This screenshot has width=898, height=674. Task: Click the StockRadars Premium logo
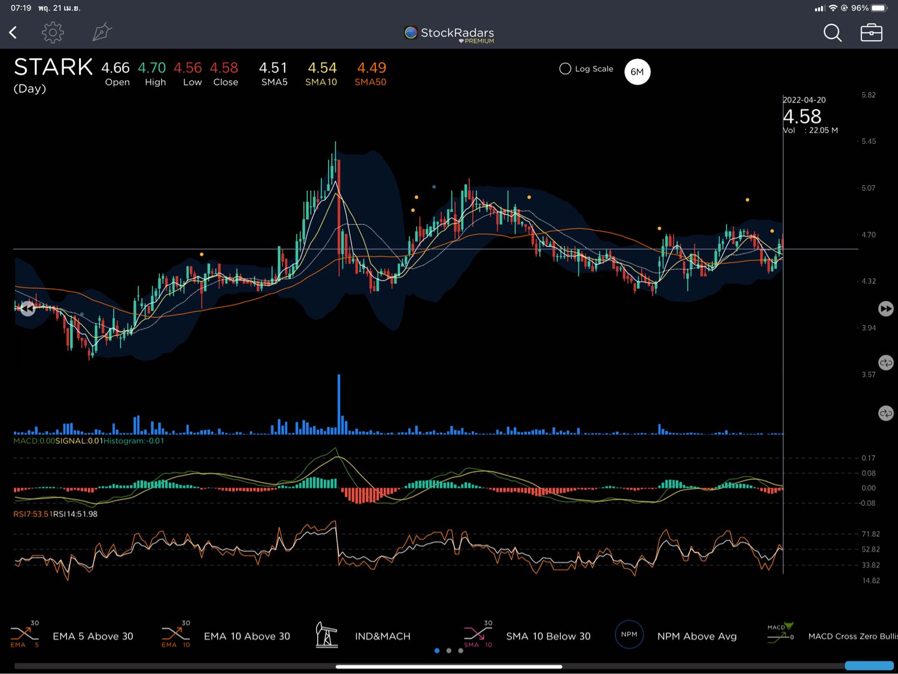(x=449, y=34)
